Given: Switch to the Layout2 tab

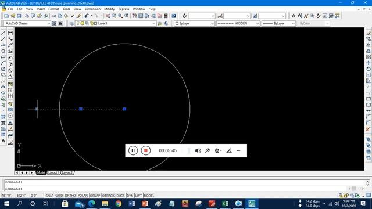Looking at the screenshot, I should click(67, 173).
